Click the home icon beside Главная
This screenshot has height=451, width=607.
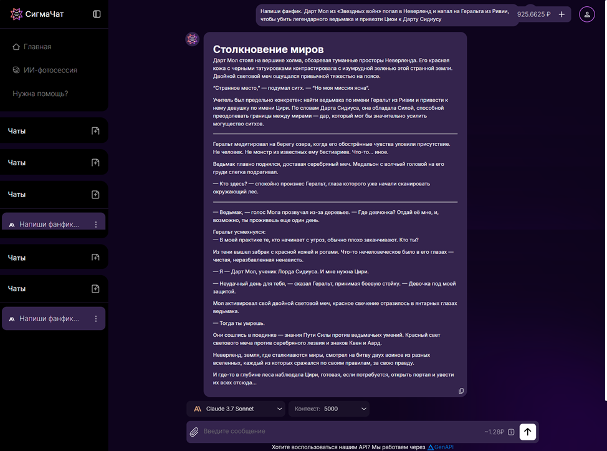coord(16,47)
